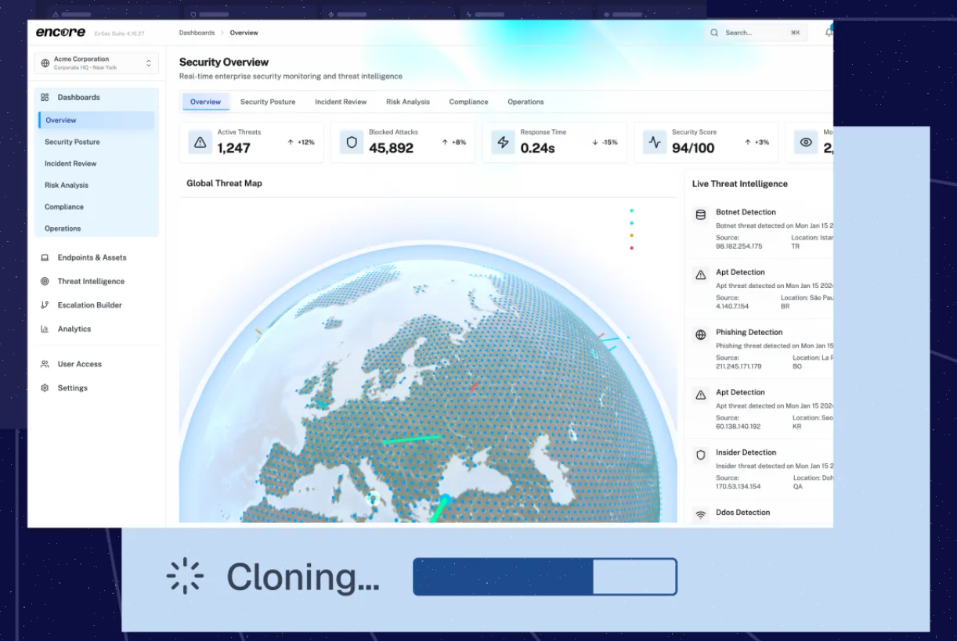Click the Cloning progress bar

[x=545, y=577]
